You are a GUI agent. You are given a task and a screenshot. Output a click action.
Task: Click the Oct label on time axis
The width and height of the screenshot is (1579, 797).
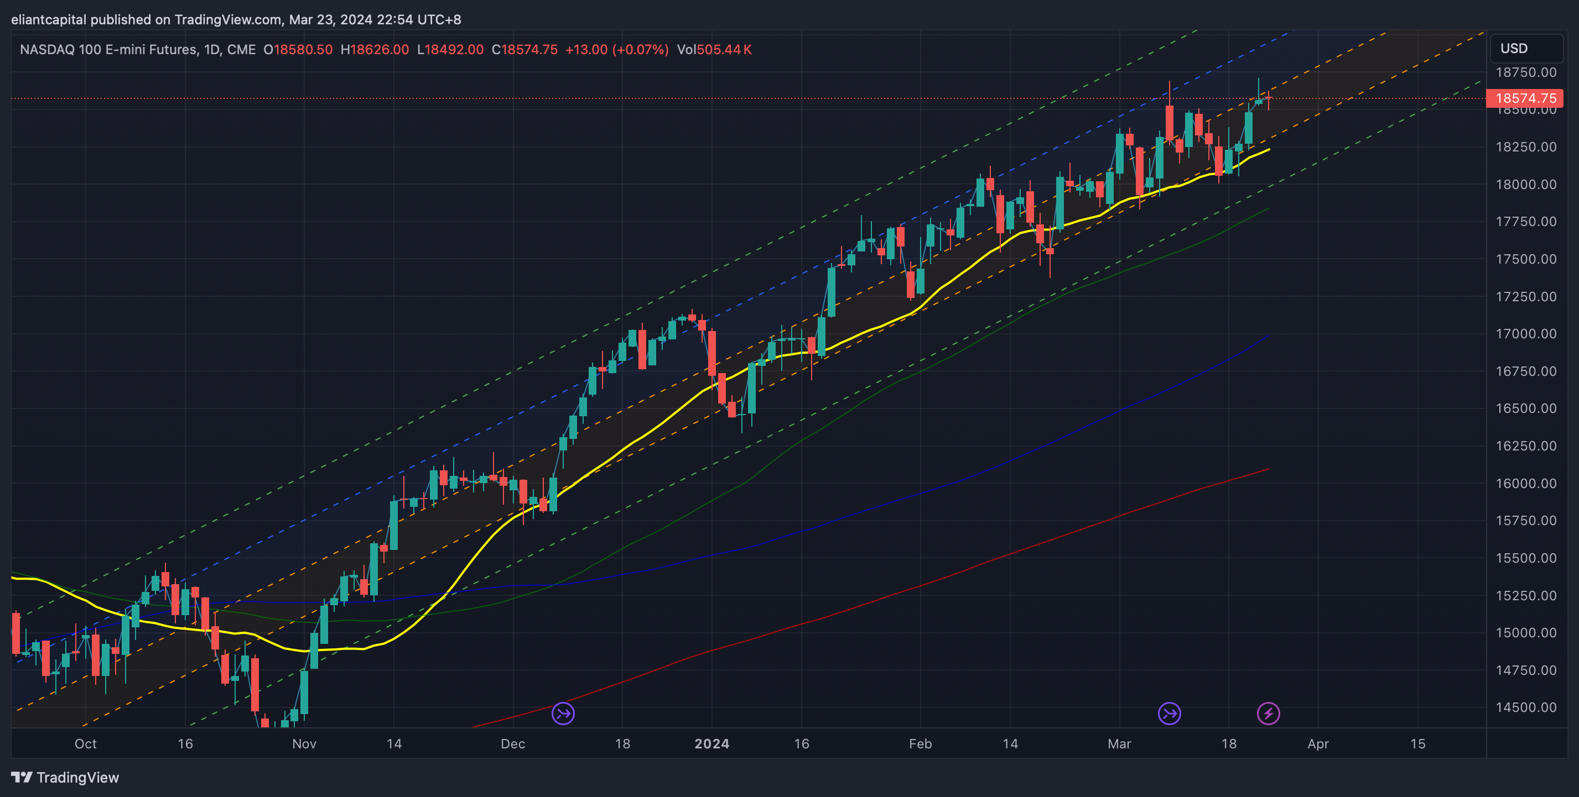click(x=85, y=744)
